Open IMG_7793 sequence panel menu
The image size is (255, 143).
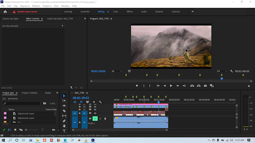pos(87,93)
